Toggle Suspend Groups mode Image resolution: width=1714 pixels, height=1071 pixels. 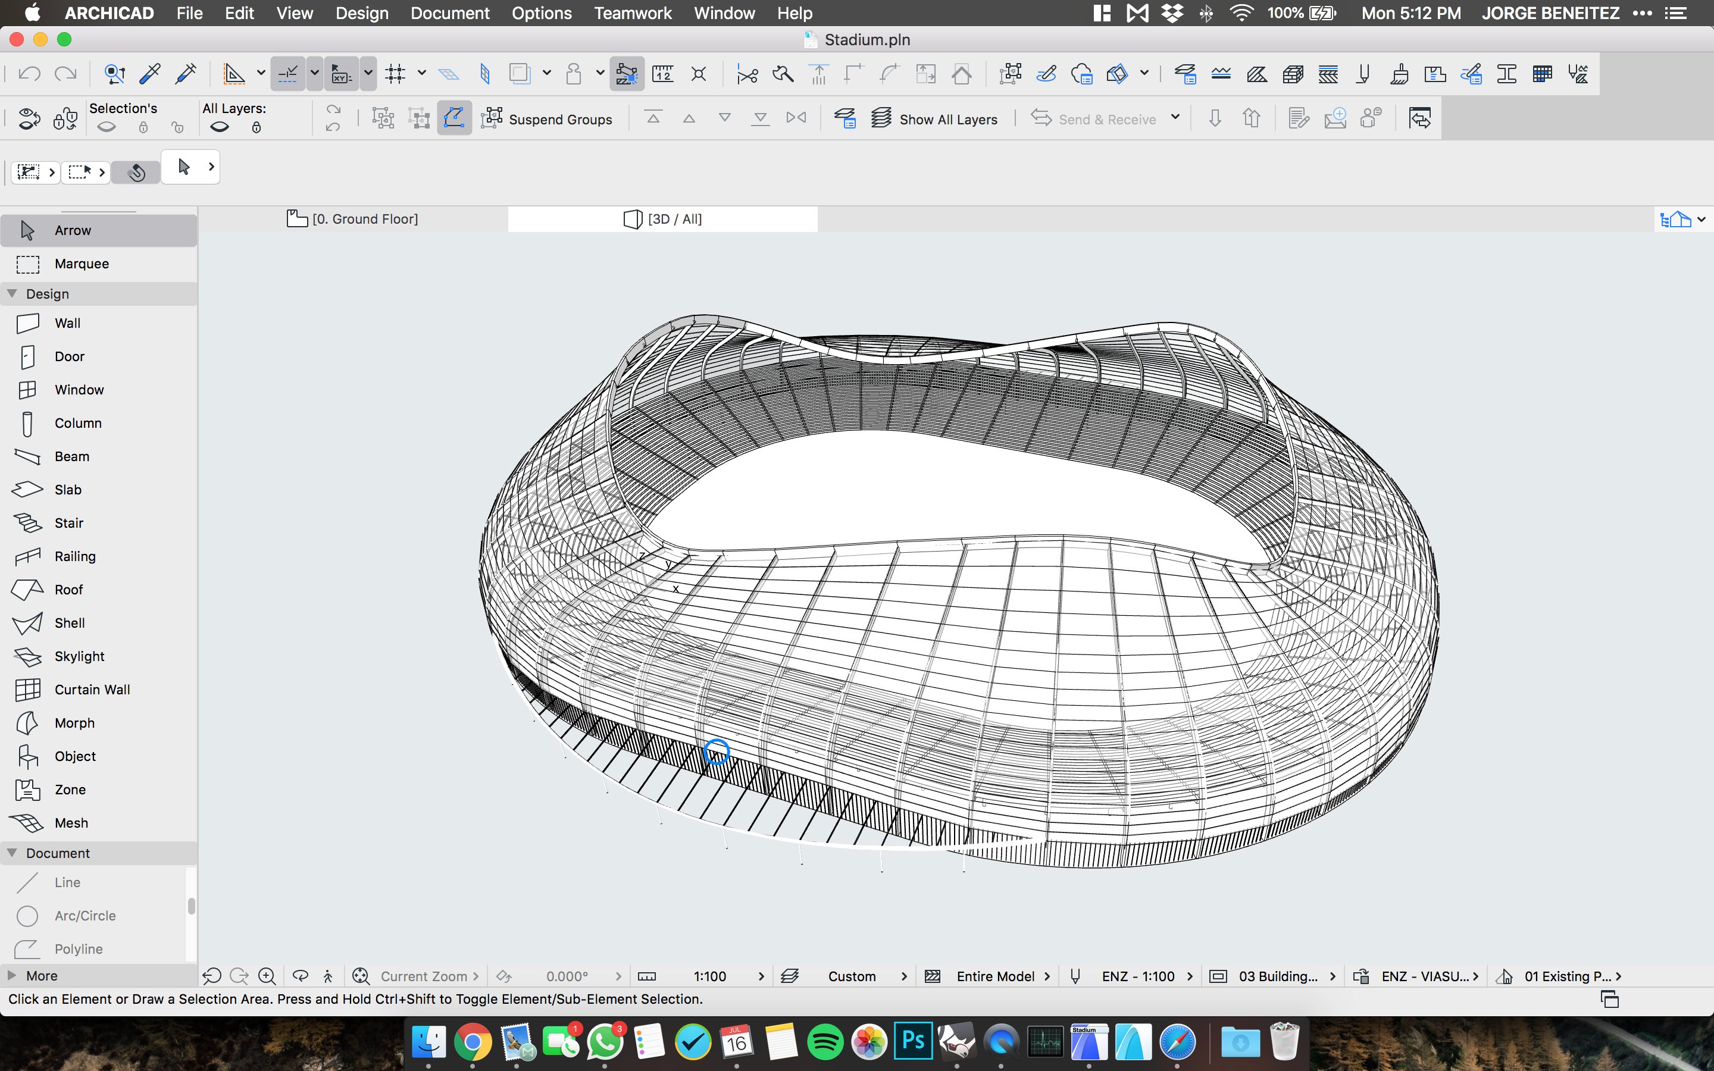click(x=548, y=118)
